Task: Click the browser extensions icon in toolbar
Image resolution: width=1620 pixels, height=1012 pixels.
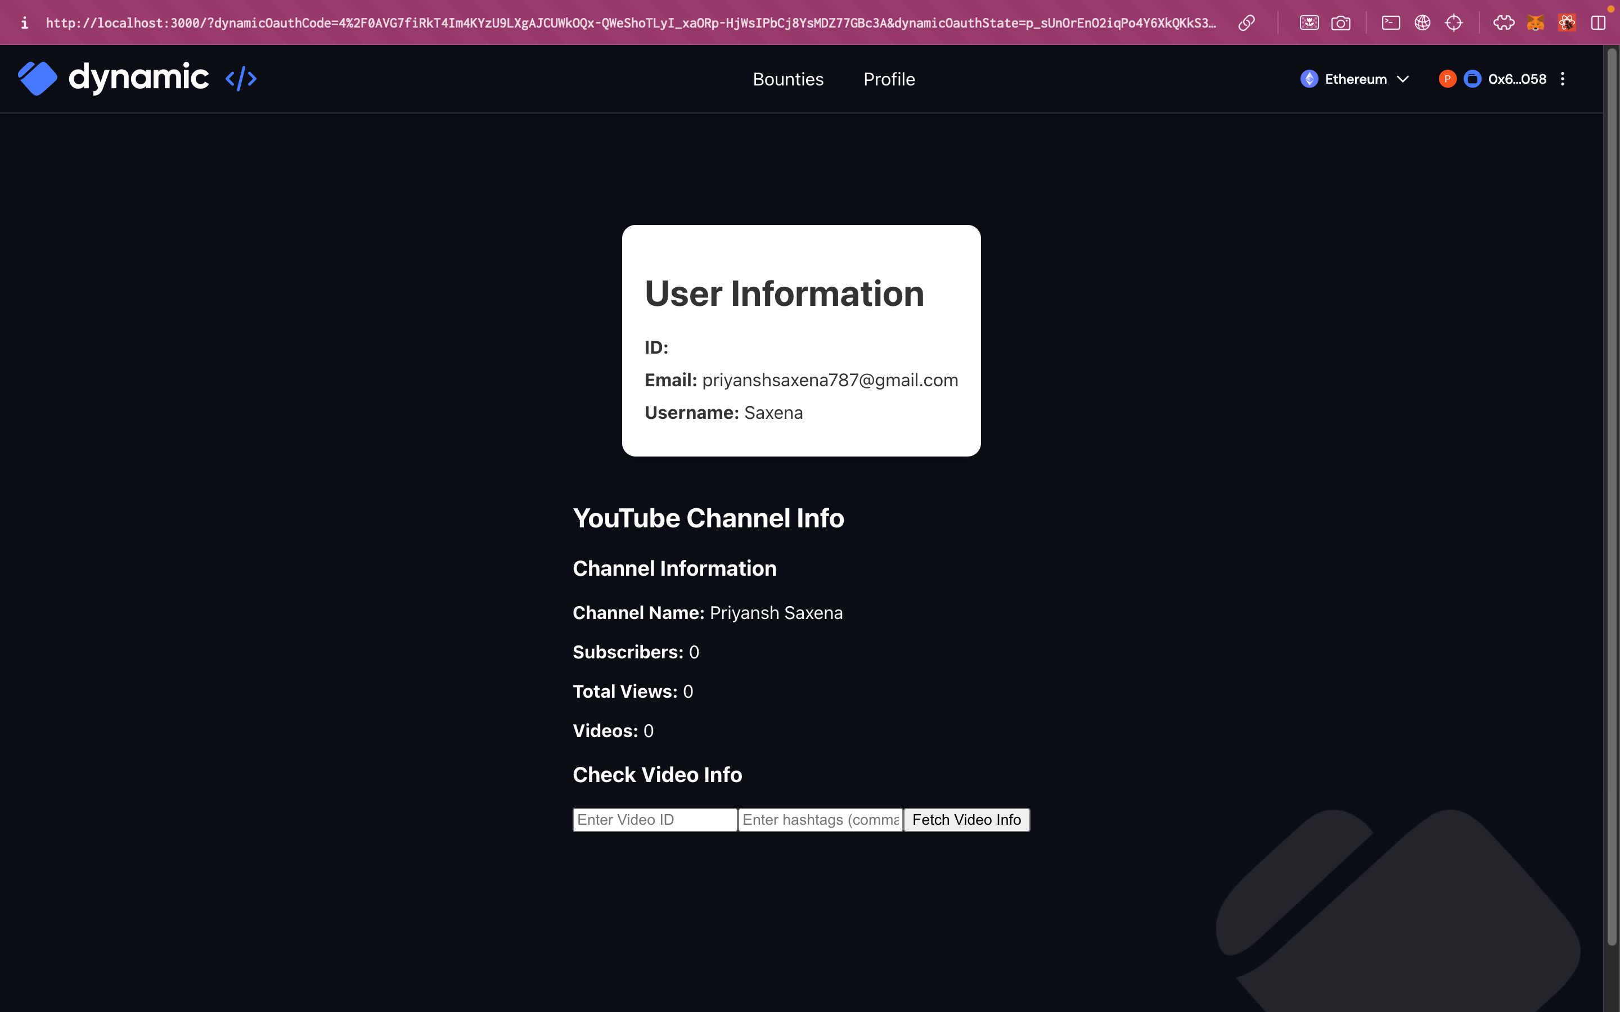Action: coord(1504,22)
